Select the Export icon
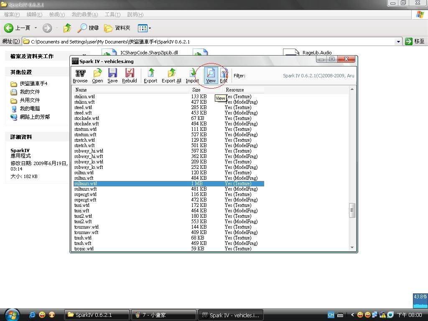This screenshot has width=428, height=321. 150,75
